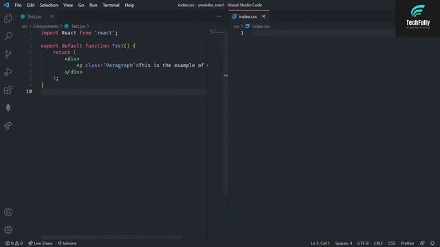
Task: Click the Test function name in code
Action: [118, 46]
